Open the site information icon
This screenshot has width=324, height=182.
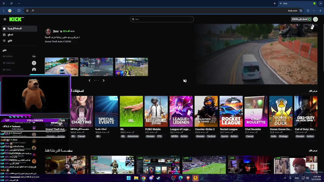pos(301,11)
